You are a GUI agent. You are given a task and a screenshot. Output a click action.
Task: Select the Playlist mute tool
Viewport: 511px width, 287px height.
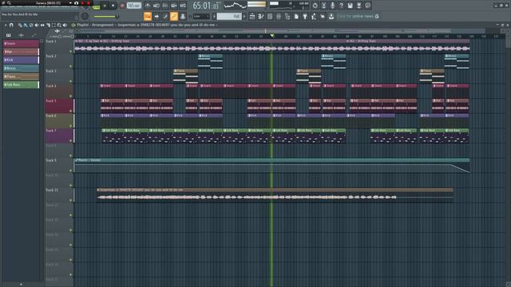37,25
